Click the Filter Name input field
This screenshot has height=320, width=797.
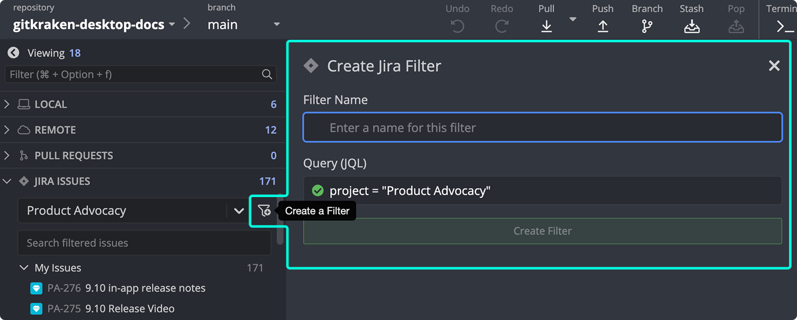click(x=542, y=127)
